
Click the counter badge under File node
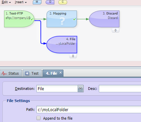[73, 56]
